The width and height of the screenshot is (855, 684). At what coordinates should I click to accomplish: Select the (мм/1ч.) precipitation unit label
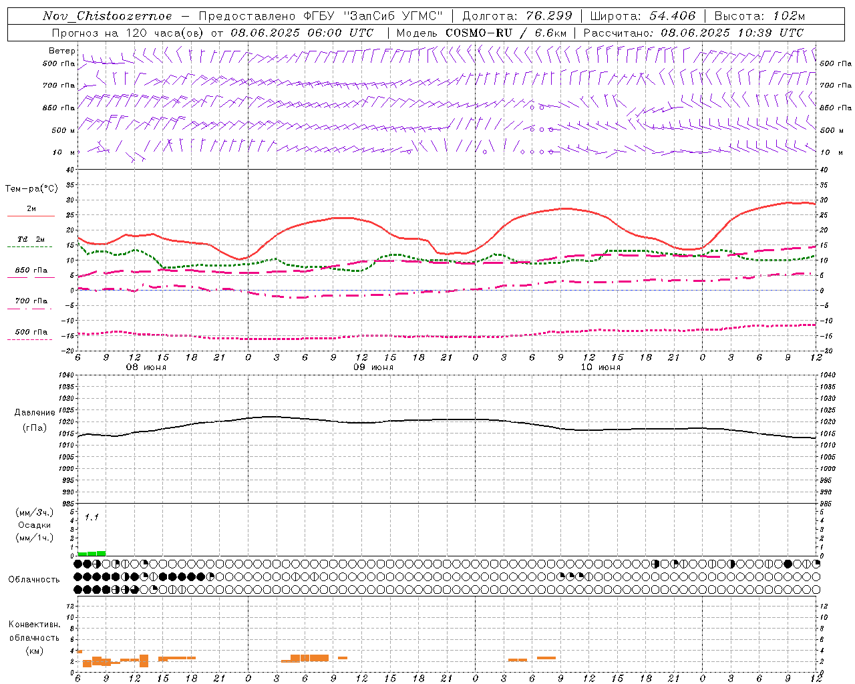point(35,538)
